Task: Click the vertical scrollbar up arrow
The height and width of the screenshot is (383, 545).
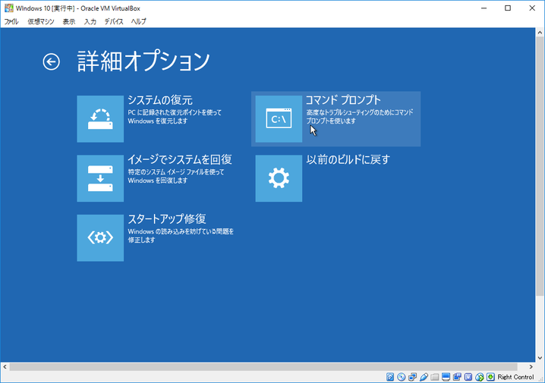Action: coord(540,33)
